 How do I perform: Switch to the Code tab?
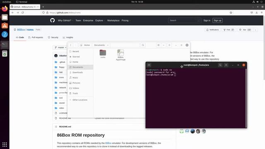[20, 37]
